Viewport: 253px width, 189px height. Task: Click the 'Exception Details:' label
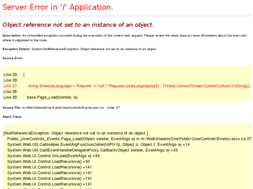coord(16,49)
